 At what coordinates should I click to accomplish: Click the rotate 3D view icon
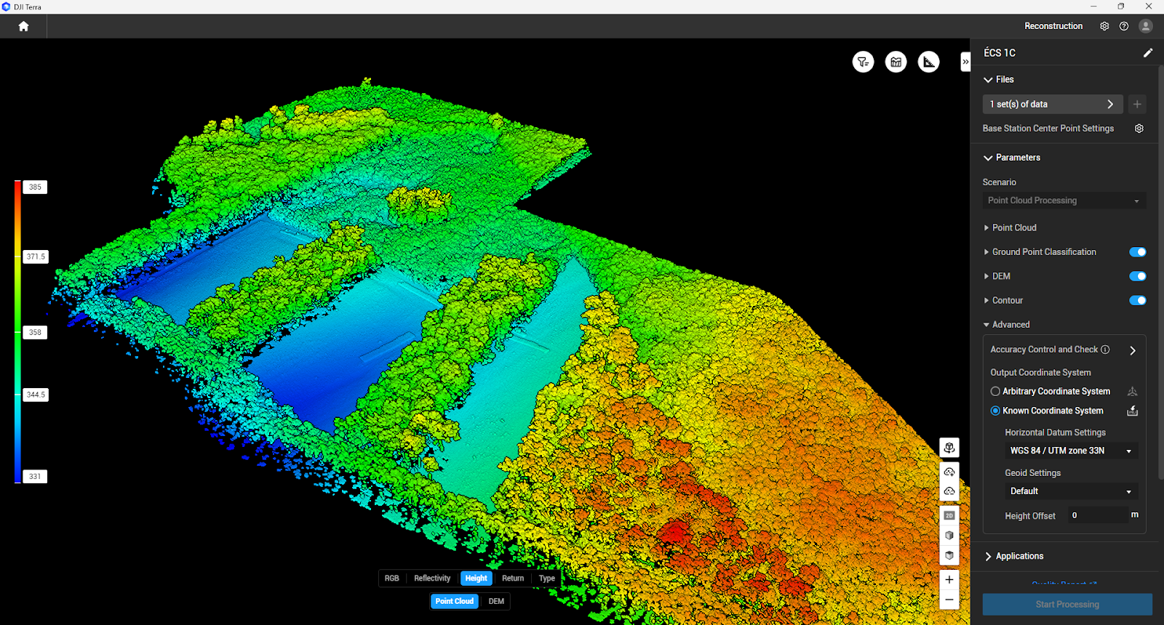tap(949, 448)
